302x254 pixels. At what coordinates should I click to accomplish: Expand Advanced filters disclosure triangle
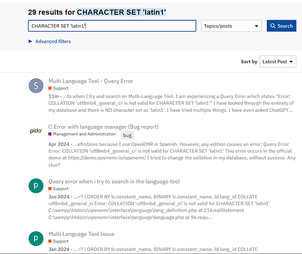coord(30,41)
